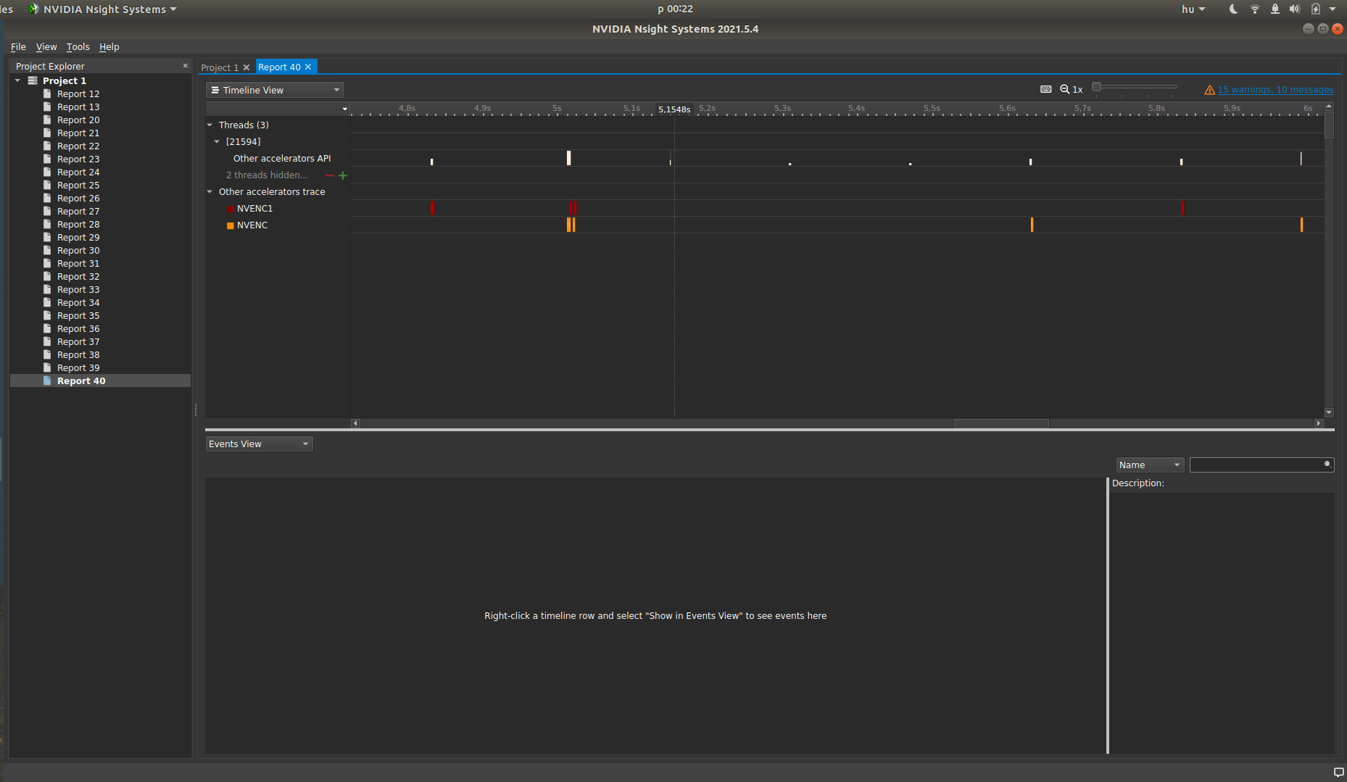
Task: Click the red NVENC1 event near 5.8s
Action: click(1182, 208)
